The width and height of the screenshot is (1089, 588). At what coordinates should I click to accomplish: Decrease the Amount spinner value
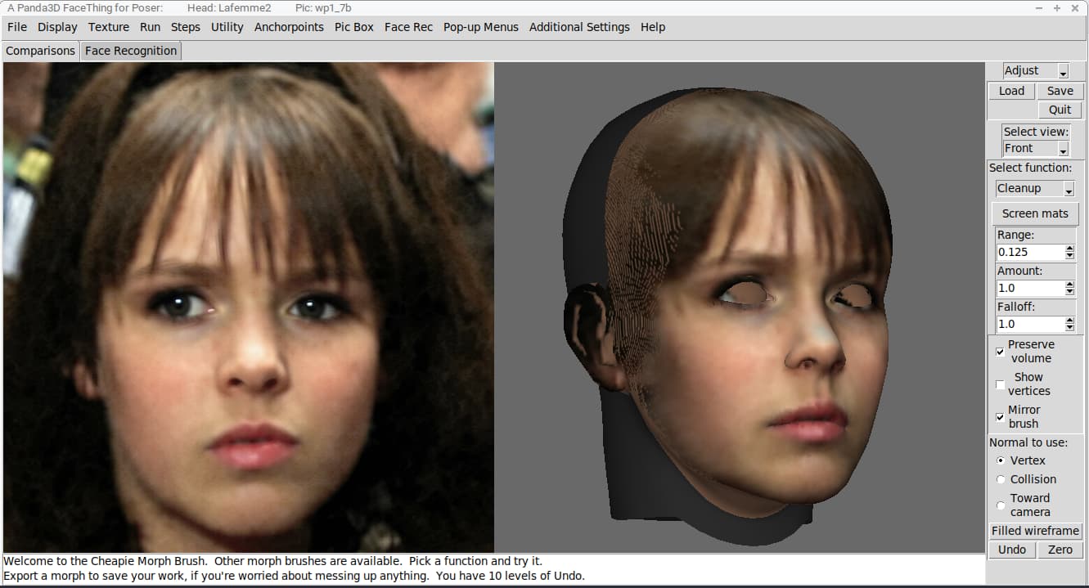1069,291
